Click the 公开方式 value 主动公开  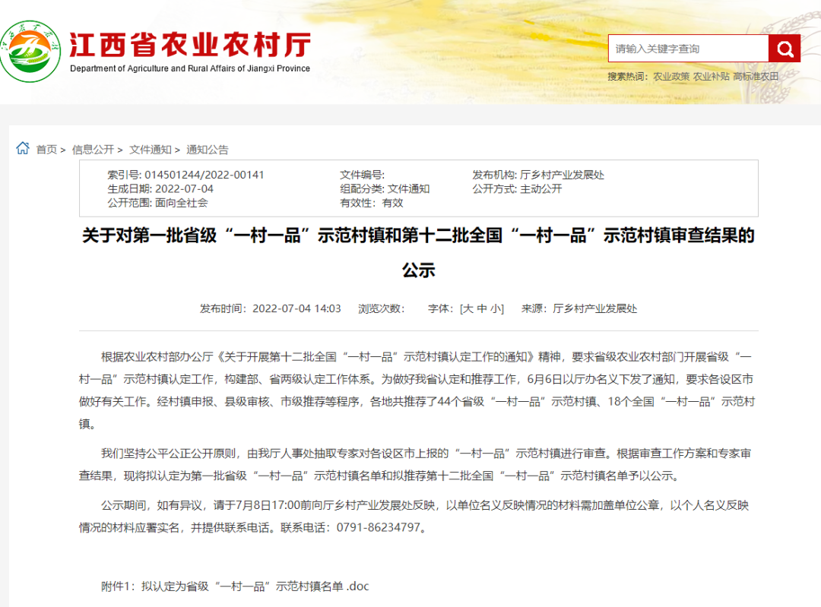pyautogui.click(x=541, y=189)
